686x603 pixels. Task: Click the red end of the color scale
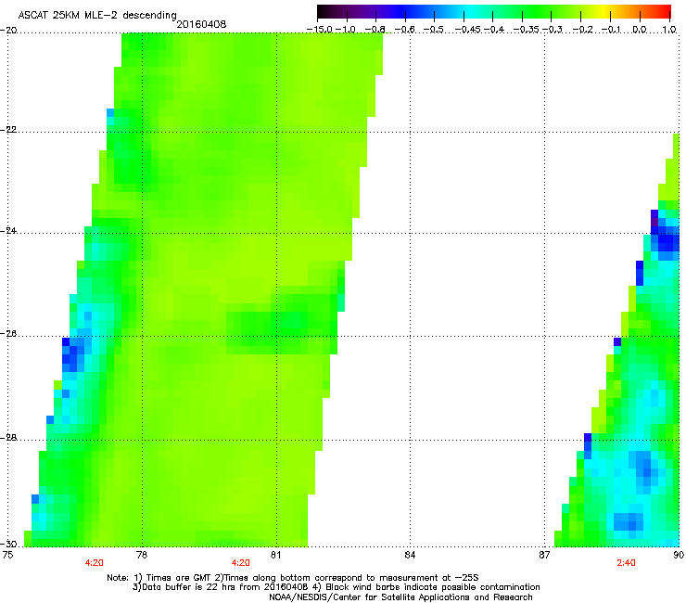tap(665, 11)
